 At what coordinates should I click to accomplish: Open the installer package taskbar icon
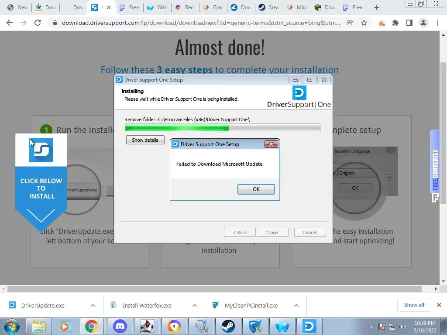click(x=201, y=326)
